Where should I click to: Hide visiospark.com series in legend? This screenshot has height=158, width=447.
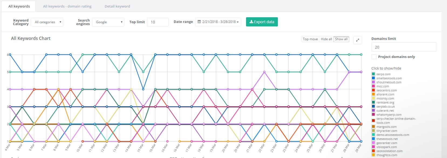[x=384, y=147]
